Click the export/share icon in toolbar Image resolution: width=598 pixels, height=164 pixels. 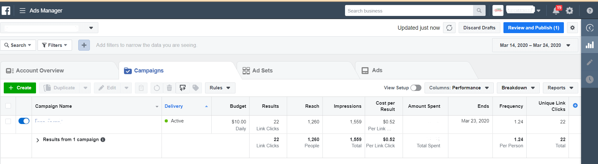click(x=183, y=88)
